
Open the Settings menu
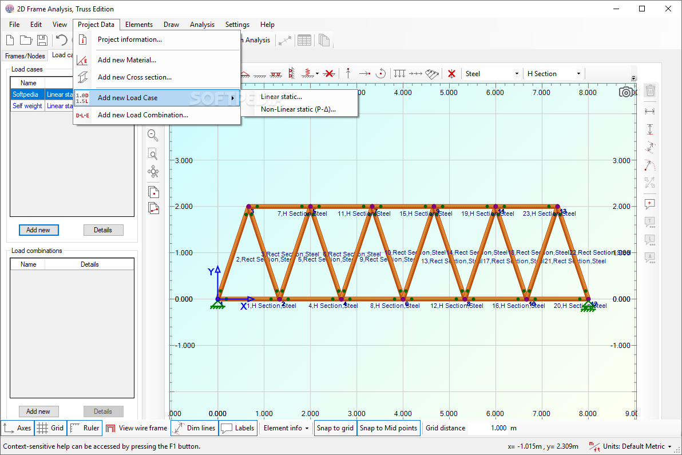[x=237, y=25]
